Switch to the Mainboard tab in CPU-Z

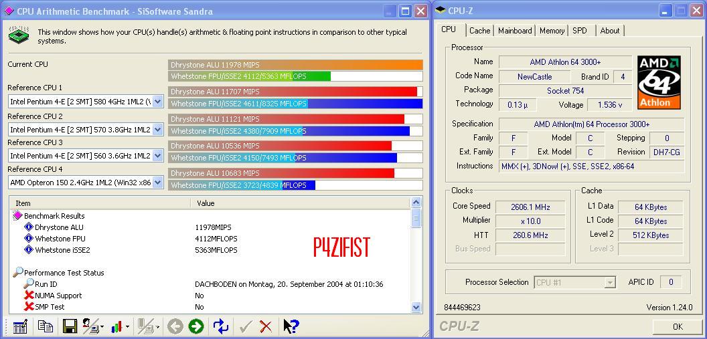515,31
